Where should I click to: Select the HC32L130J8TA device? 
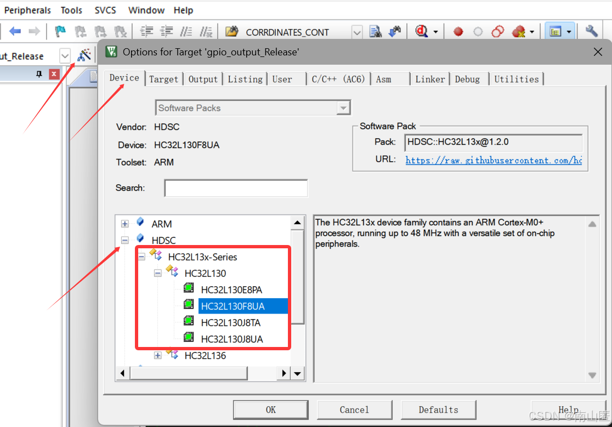231,322
